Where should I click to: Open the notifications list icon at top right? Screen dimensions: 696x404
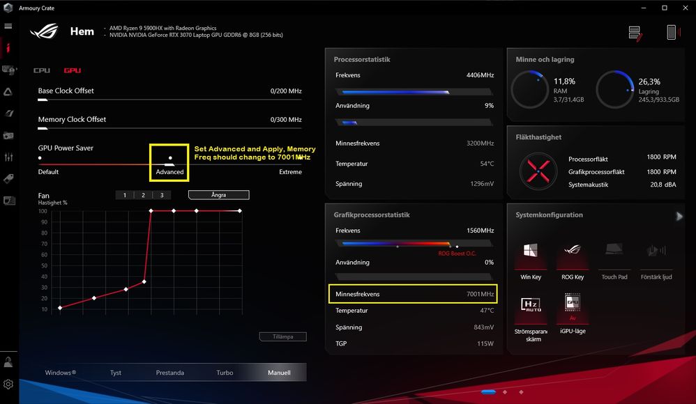[635, 33]
